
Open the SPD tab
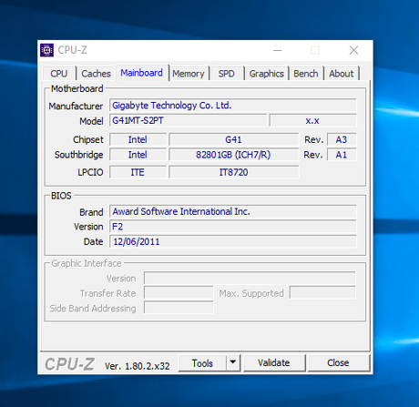click(227, 74)
